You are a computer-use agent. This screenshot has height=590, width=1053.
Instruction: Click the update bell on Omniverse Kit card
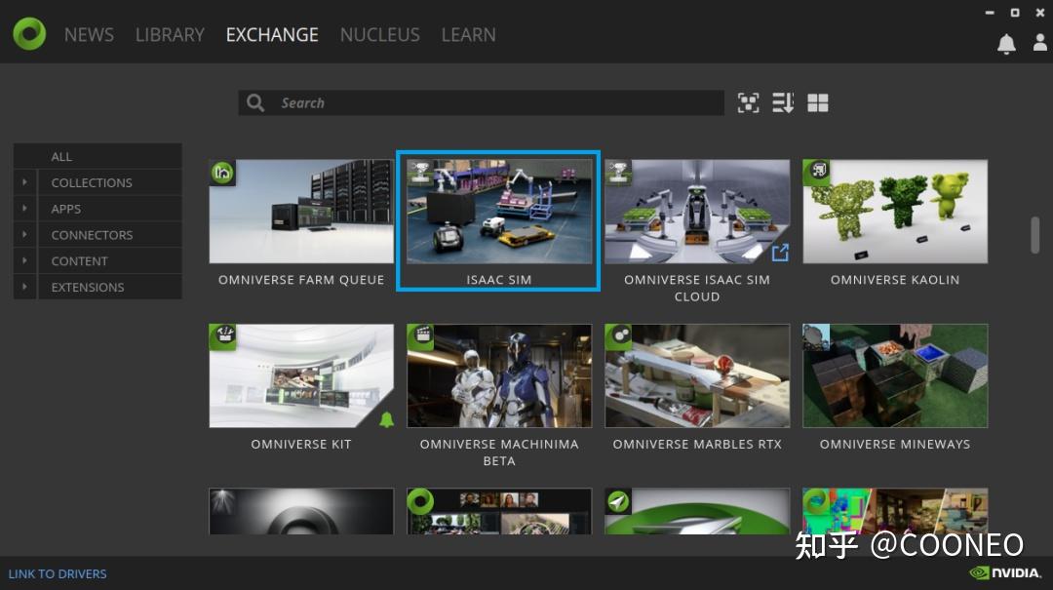click(x=388, y=421)
